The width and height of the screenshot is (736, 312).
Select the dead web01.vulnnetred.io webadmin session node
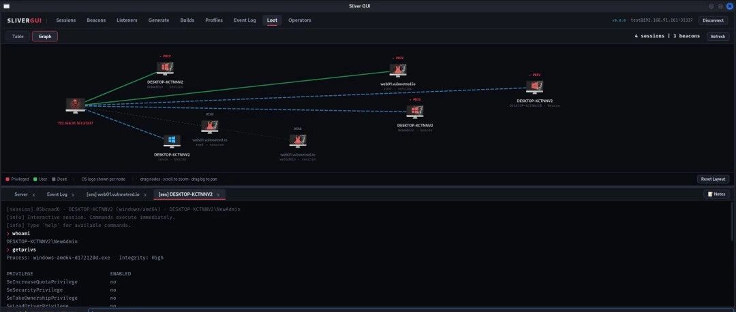point(298,141)
